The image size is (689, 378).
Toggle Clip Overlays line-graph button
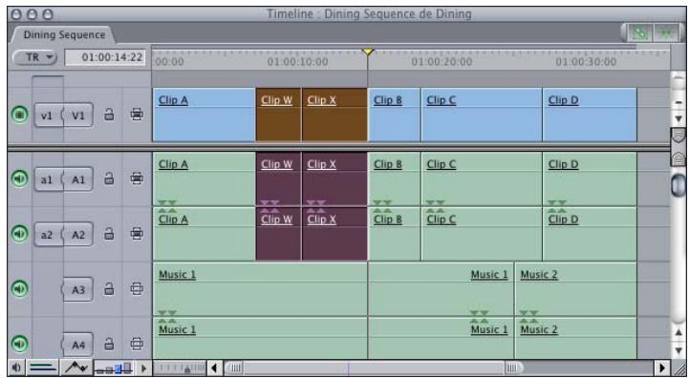pos(76,367)
